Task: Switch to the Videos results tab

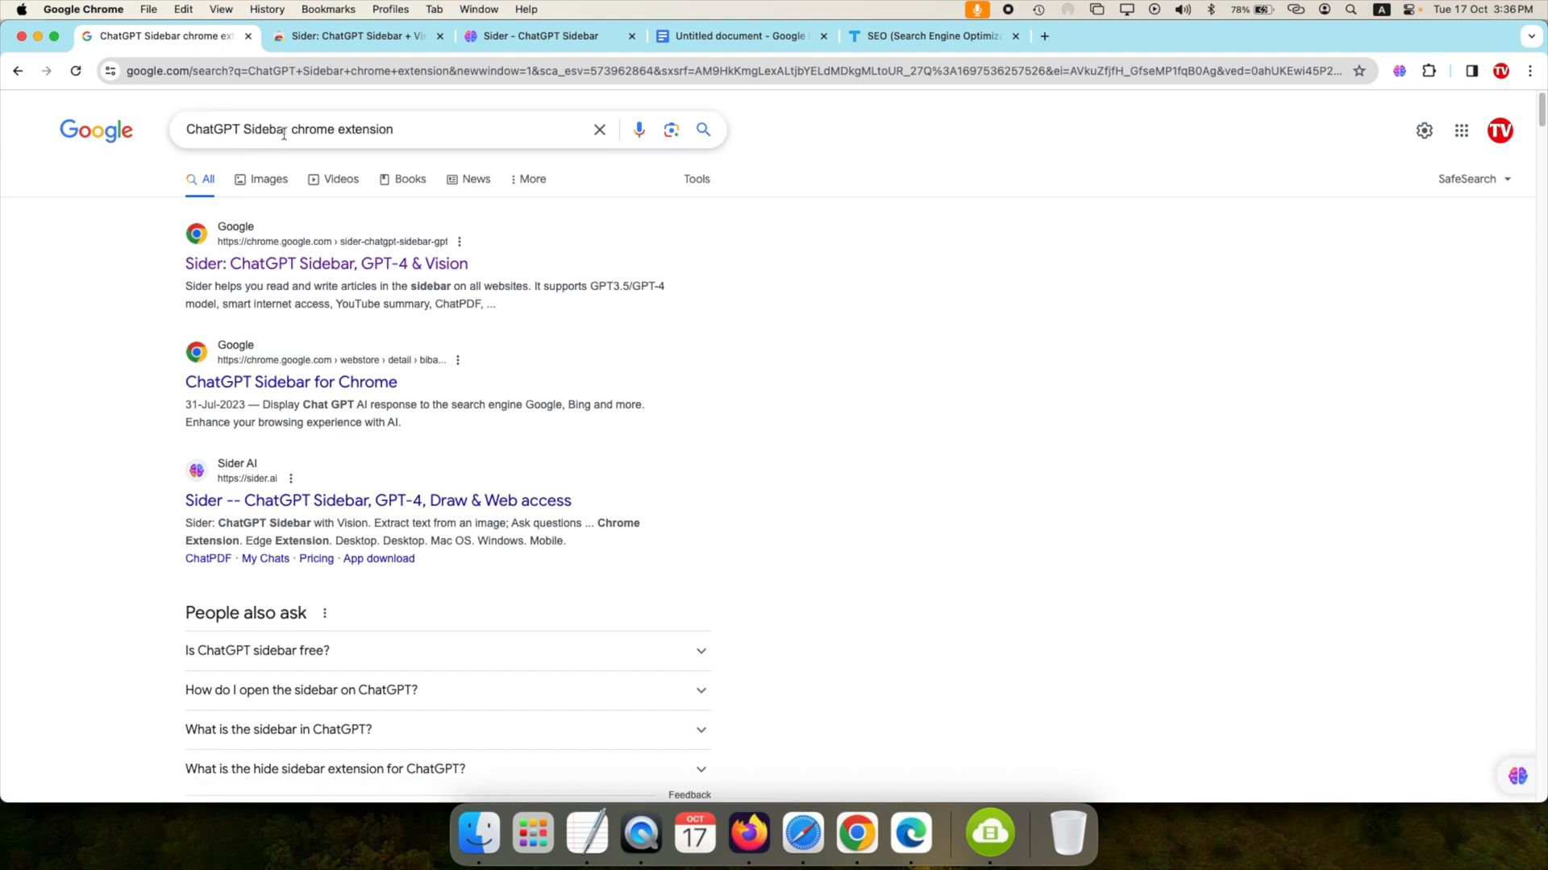Action: 333,179
